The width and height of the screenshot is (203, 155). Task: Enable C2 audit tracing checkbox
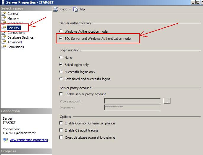(61, 130)
